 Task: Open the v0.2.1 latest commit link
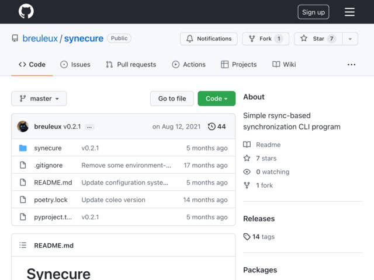pos(72,127)
